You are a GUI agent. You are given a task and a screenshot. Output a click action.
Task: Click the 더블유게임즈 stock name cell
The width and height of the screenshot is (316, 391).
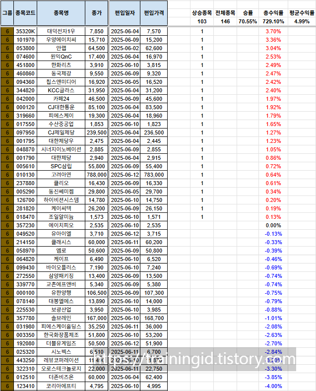(x=61, y=344)
